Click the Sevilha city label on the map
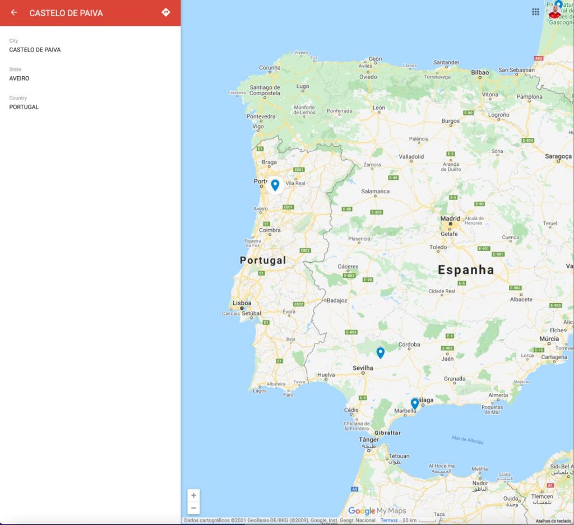 pyautogui.click(x=363, y=368)
